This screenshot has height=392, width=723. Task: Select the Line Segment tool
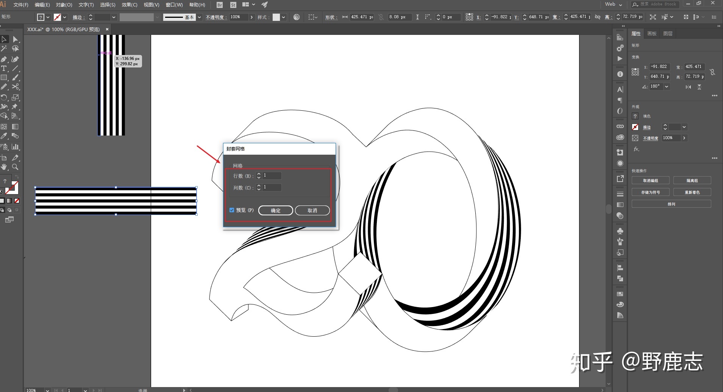15,68
